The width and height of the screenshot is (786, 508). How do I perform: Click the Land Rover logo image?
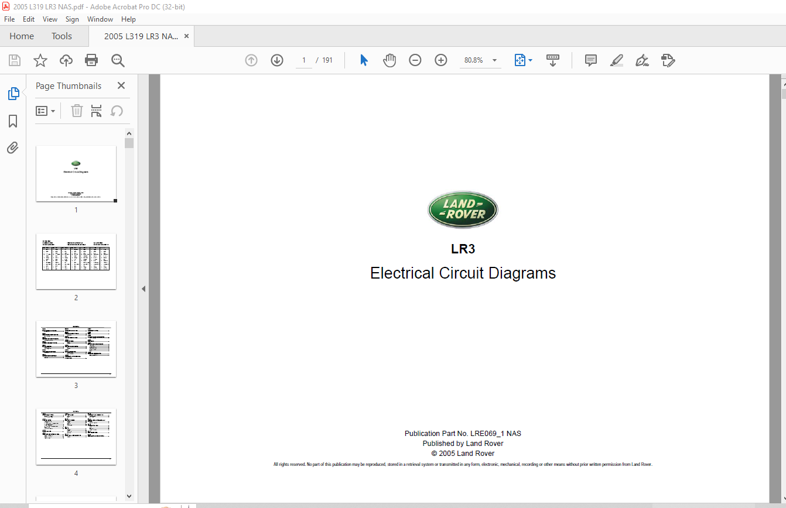(463, 210)
